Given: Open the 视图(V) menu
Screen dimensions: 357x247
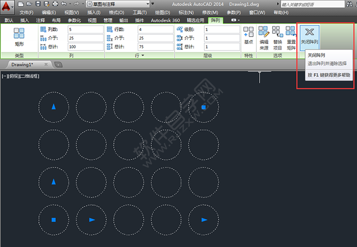Looking at the screenshot, I should [x=71, y=12].
